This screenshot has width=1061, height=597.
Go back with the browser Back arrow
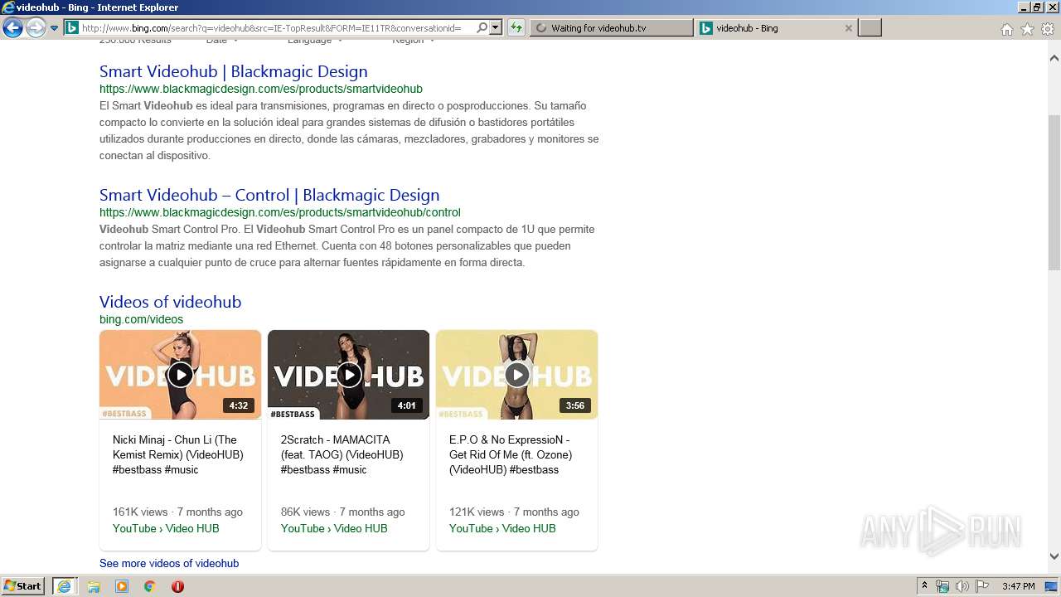(12, 27)
